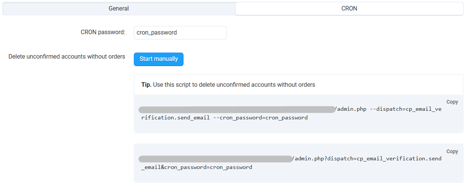
Task: Click the '_email&cron_password=cron_password' code line
Action: point(196,167)
